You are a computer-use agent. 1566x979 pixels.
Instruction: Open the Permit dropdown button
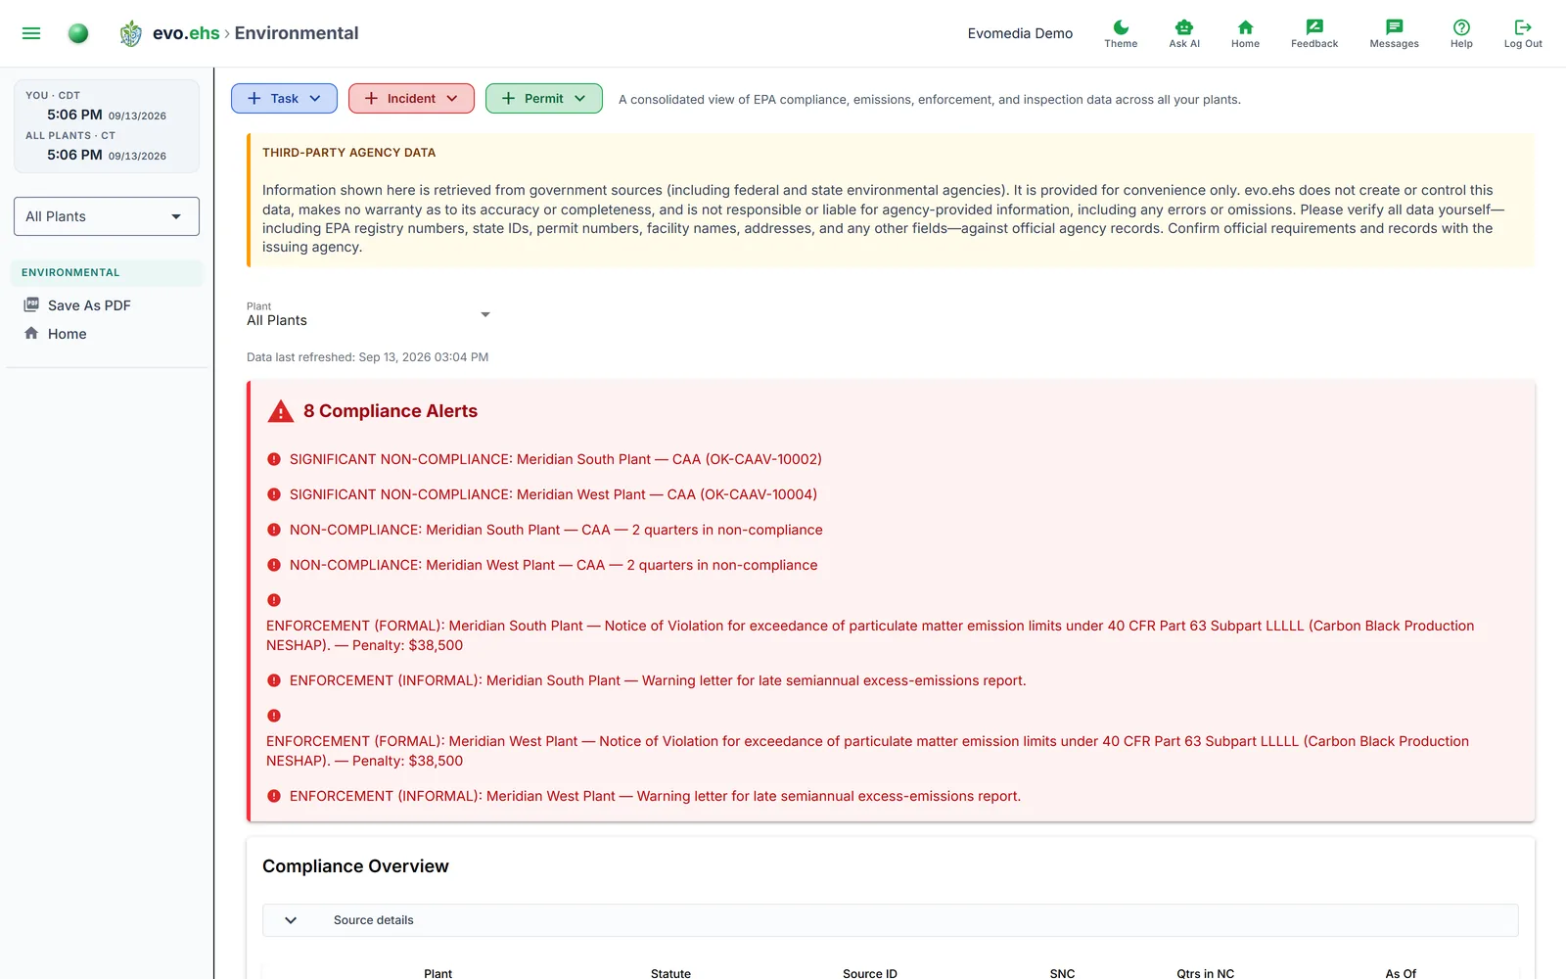544,98
